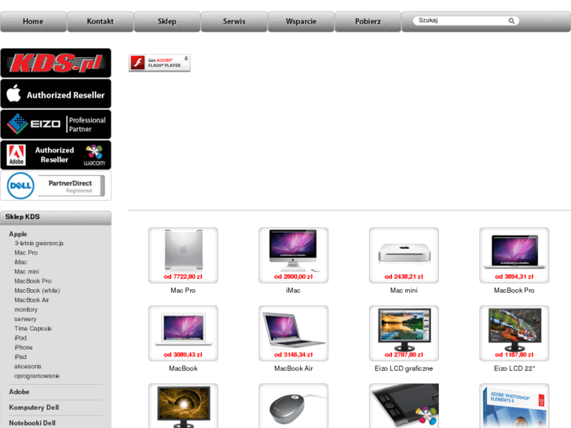The height and width of the screenshot is (428, 571).
Task: Open the iMac product thumbnail
Action: tap(294, 255)
